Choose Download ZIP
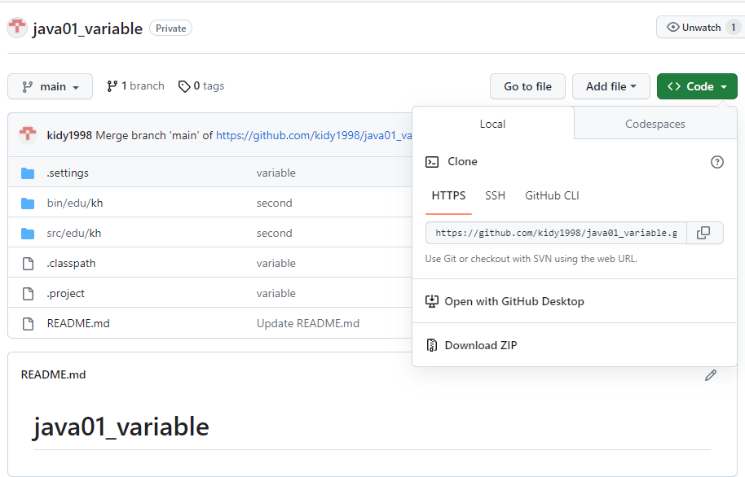The height and width of the screenshot is (477, 745). coord(480,345)
